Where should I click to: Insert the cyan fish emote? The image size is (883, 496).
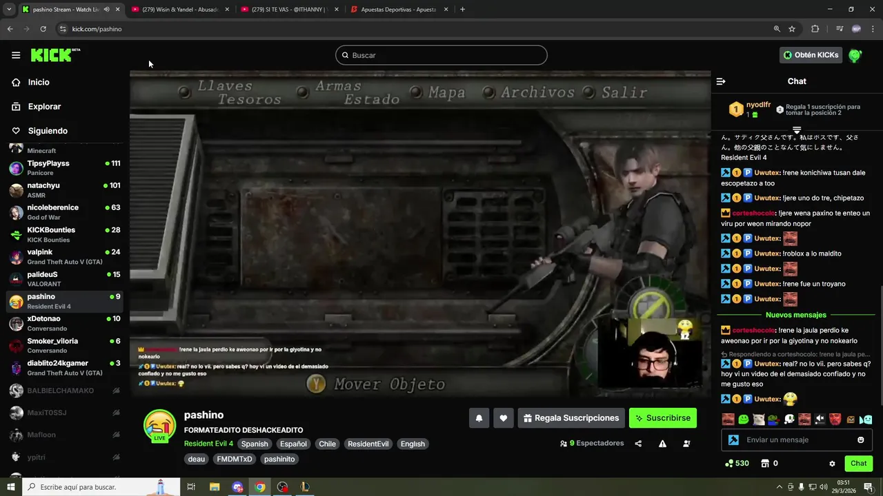866,419
